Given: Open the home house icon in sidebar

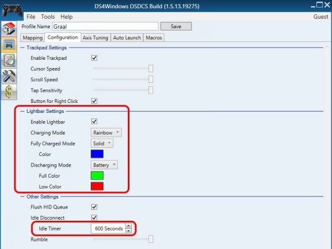Looking at the screenshot, I should (9, 29).
